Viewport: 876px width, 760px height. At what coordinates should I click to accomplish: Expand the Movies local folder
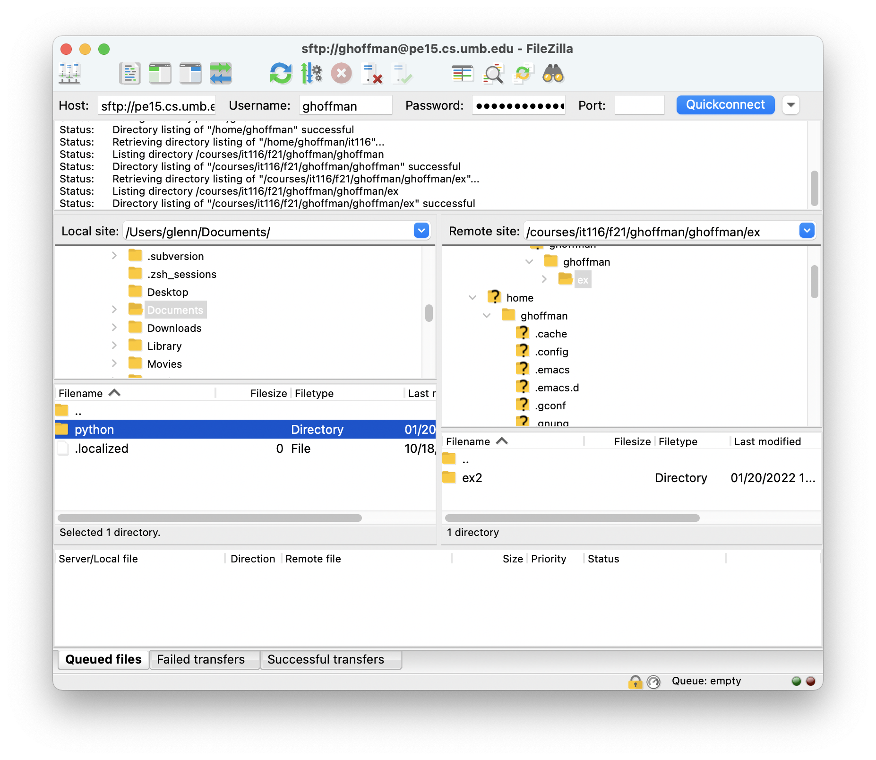(x=114, y=363)
